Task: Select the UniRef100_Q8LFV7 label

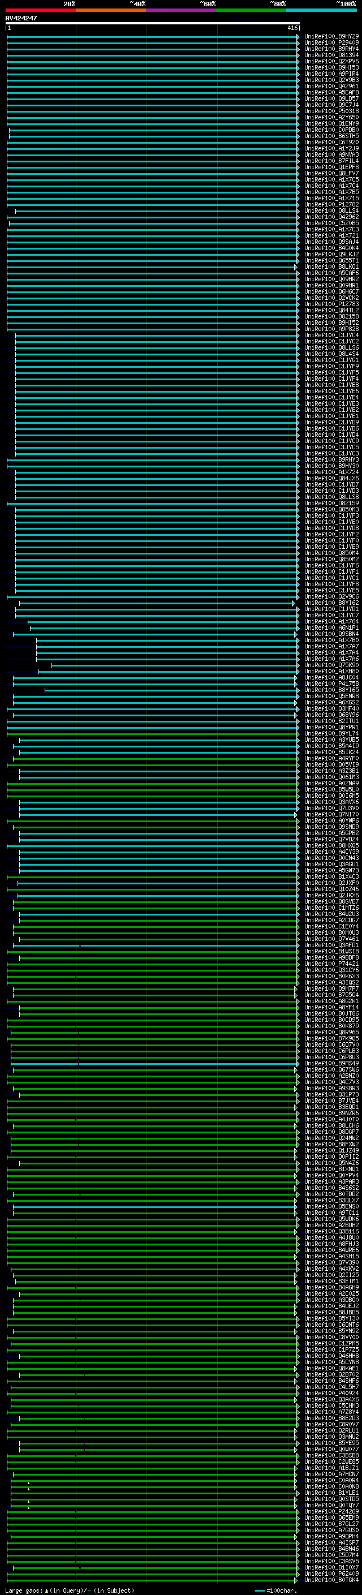Action: coord(331,173)
